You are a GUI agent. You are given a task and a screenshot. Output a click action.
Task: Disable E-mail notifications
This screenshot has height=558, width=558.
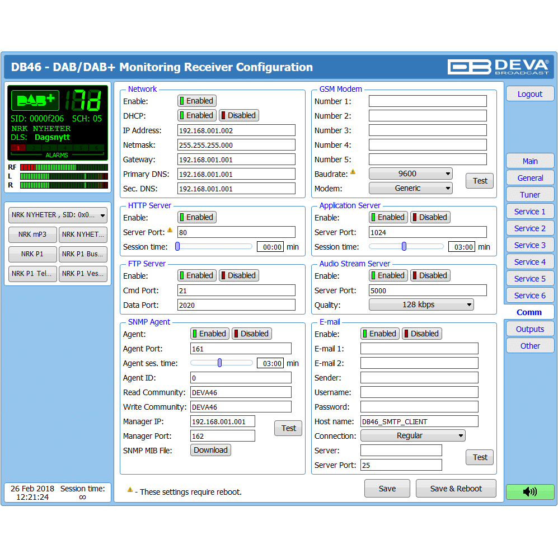421,334
